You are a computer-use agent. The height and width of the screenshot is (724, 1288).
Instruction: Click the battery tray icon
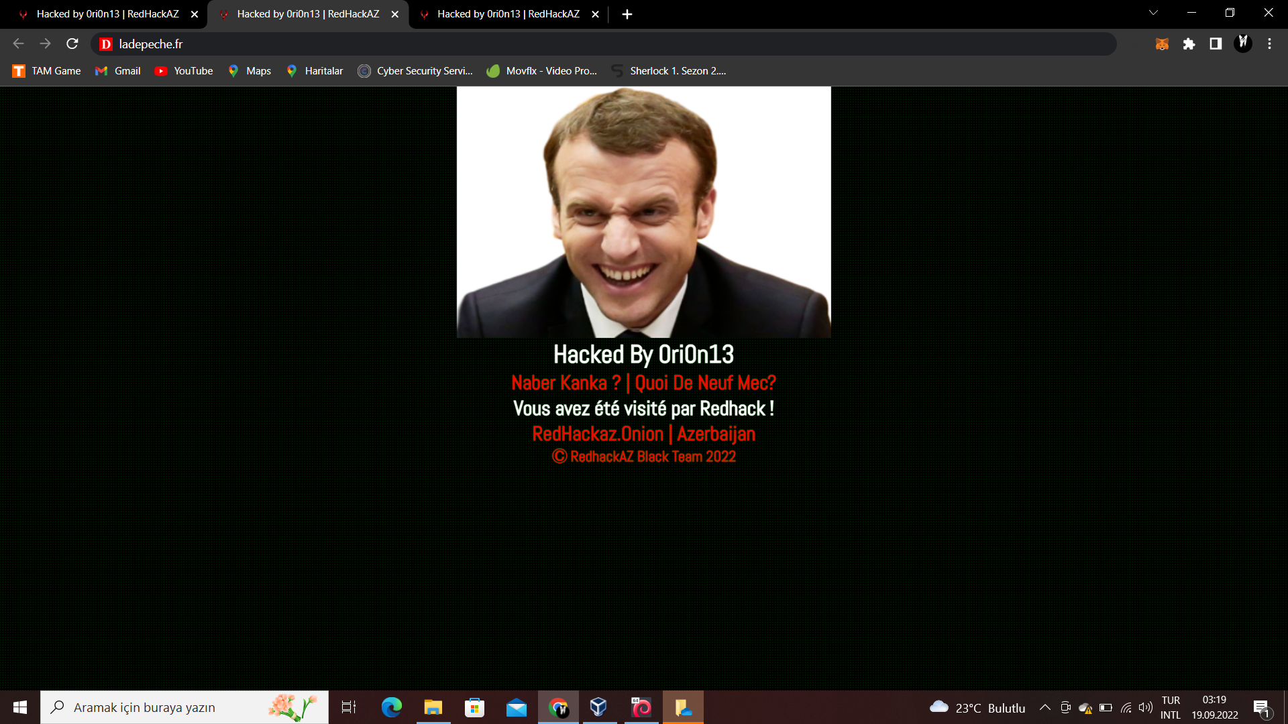coord(1106,707)
